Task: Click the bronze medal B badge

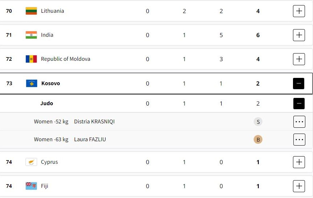Action: [258, 139]
